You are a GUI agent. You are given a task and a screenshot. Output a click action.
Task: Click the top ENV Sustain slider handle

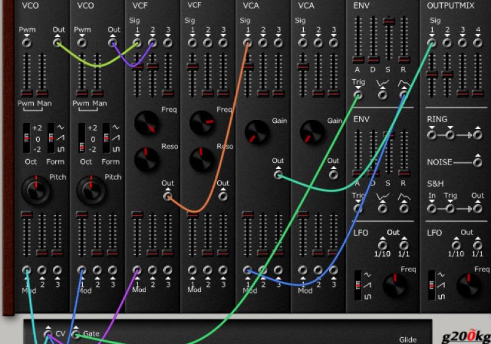point(389,21)
